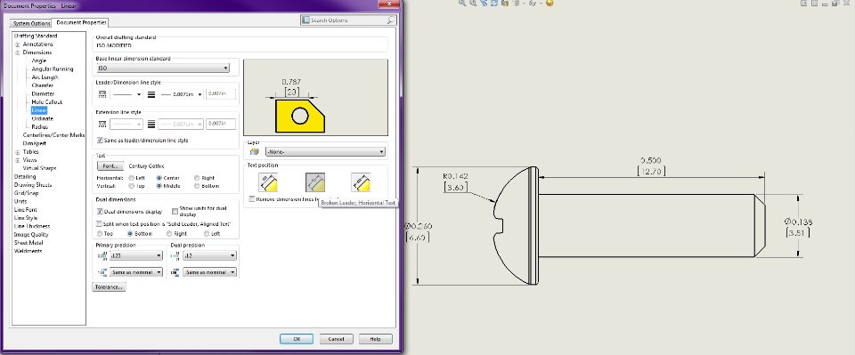Click the Primary precision unit icon
This screenshot has height=355, width=855.
tap(102, 255)
